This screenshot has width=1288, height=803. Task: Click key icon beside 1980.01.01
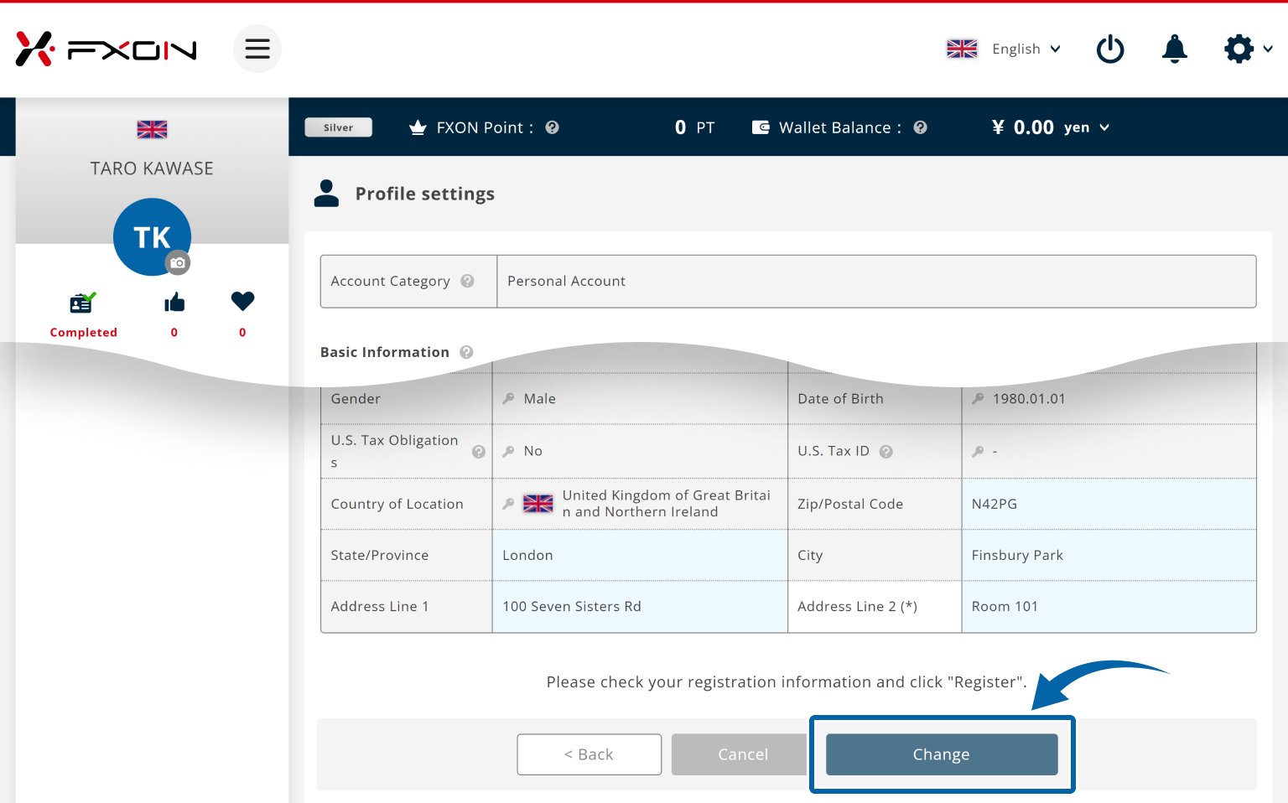(x=978, y=399)
